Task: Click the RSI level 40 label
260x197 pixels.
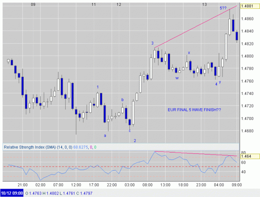Action: coord(243,172)
